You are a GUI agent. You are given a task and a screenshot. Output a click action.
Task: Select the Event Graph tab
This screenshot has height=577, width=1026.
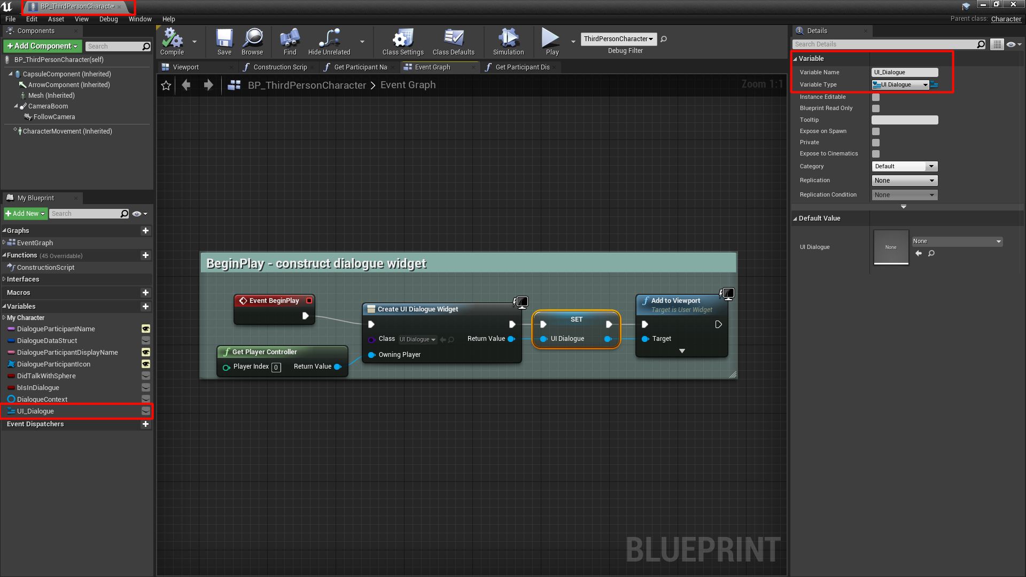click(432, 66)
